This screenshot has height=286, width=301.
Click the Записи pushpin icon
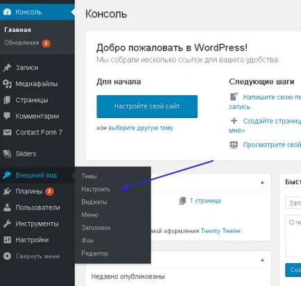7,67
